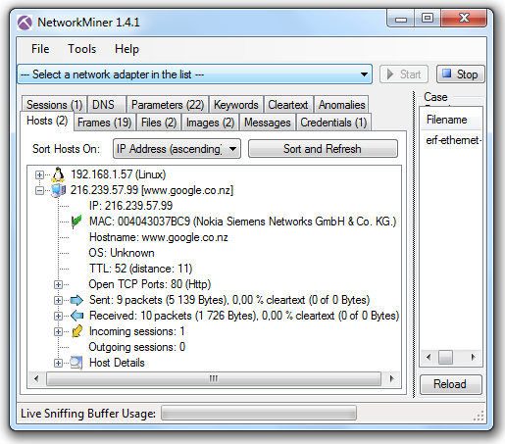Click the Stop capture button
The image size is (505, 444).
point(461,74)
